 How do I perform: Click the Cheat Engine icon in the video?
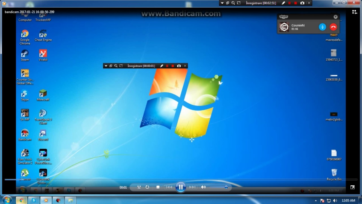pos(43,36)
